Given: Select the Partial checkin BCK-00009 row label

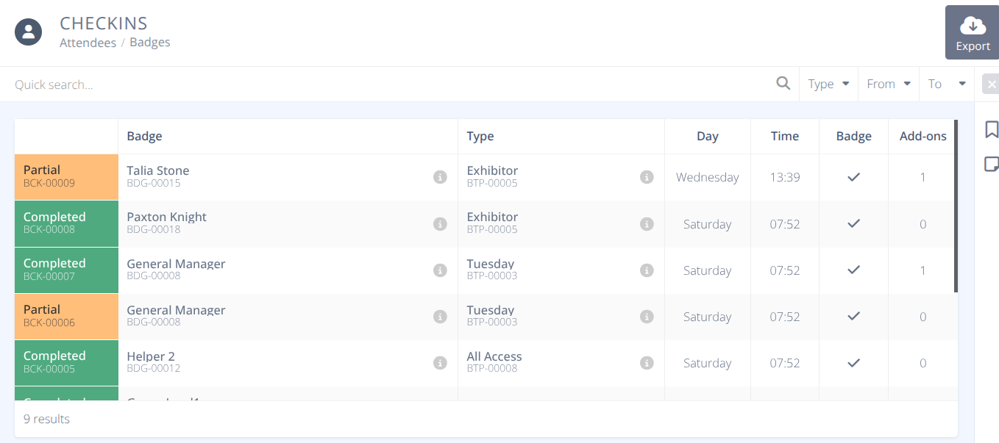Looking at the screenshot, I should click(x=66, y=177).
